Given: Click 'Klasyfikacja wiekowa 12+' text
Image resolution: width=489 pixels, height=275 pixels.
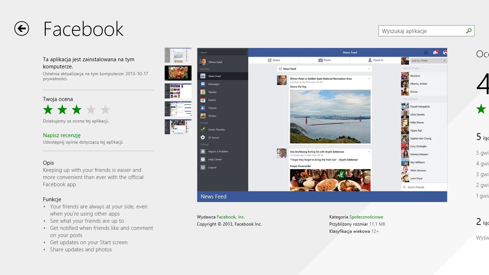Looking at the screenshot, I should coord(354,231).
